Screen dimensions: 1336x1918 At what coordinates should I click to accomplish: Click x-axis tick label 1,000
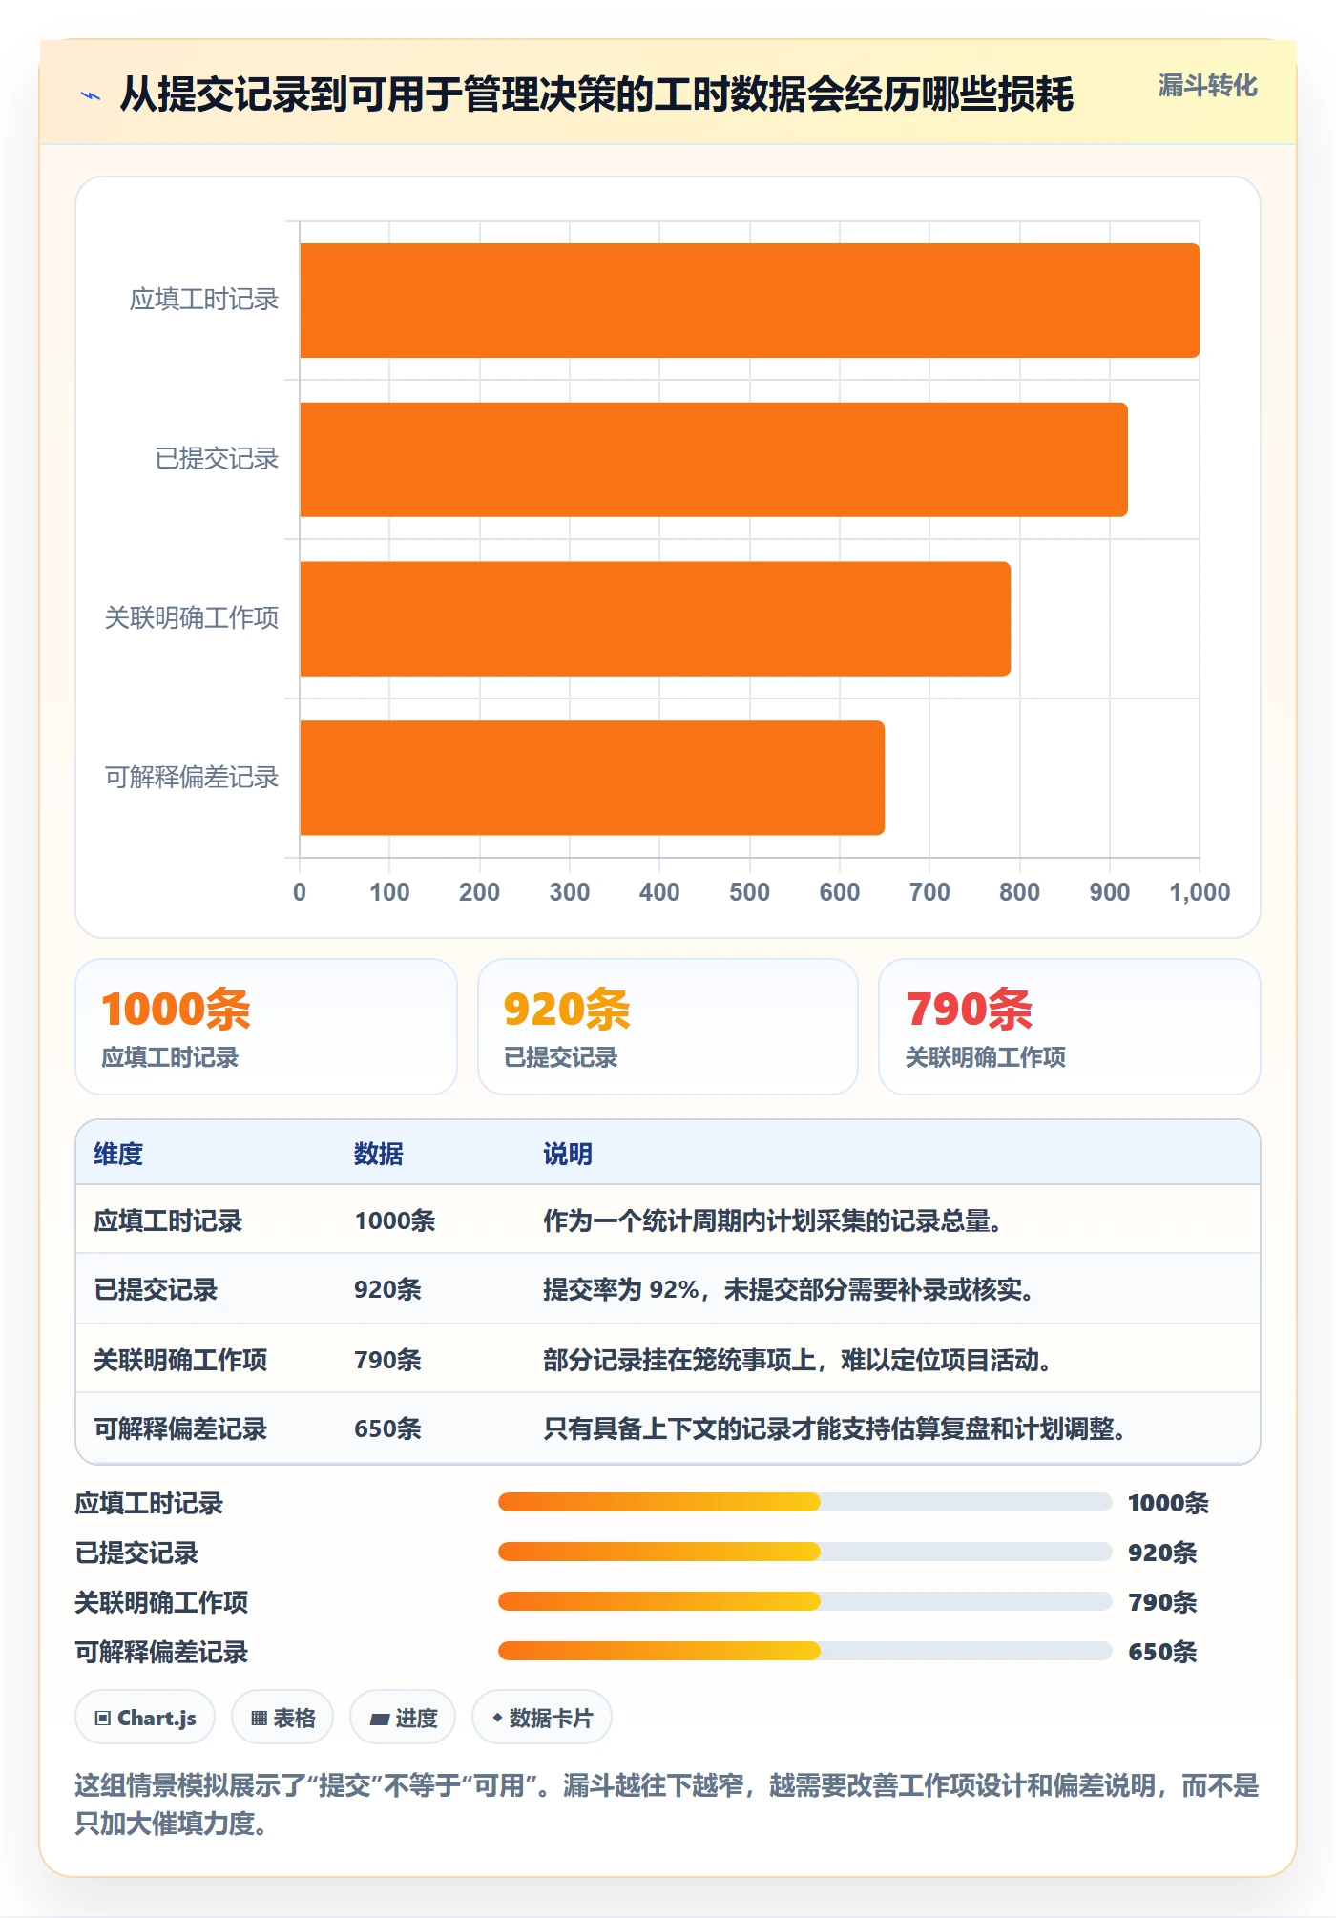(1200, 892)
